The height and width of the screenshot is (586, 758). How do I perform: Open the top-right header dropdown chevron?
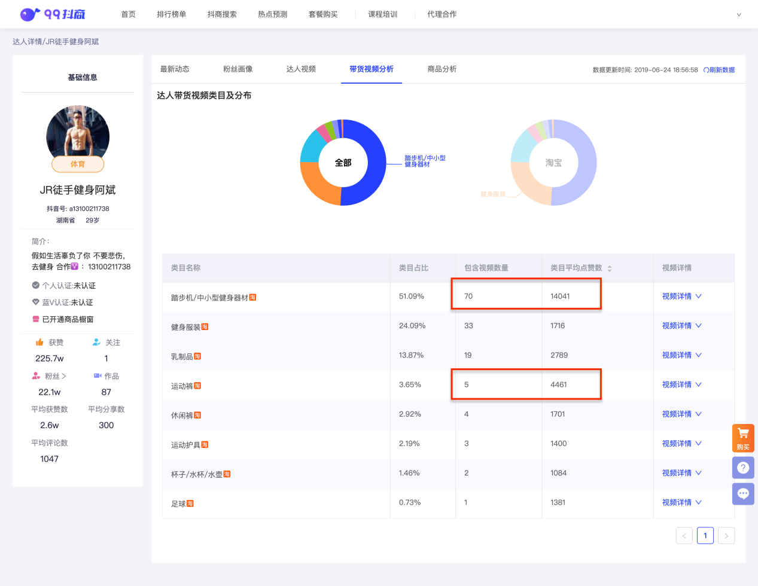(739, 14)
